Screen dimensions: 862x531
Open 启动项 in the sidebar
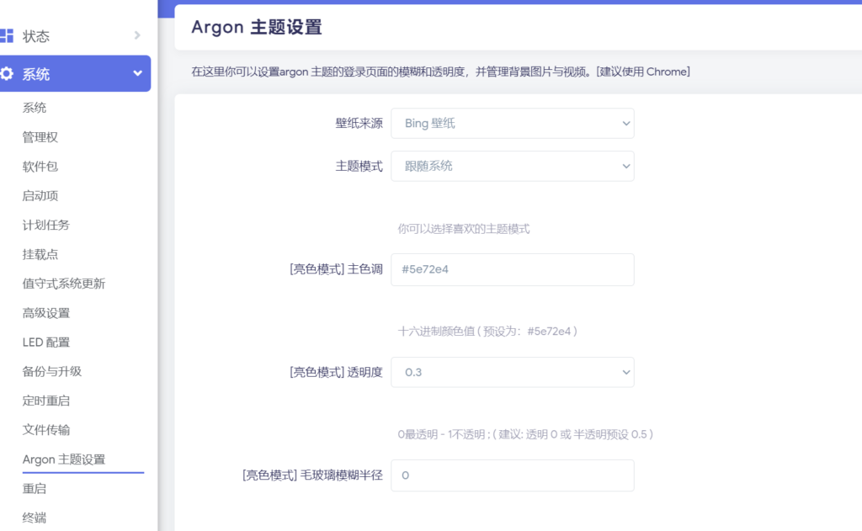pyautogui.click(x=40, y=196)
